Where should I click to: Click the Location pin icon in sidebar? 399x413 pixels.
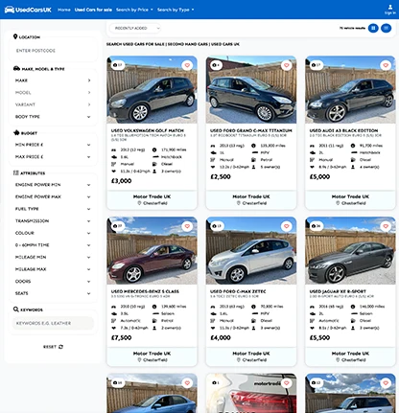(x=15, y=36)
